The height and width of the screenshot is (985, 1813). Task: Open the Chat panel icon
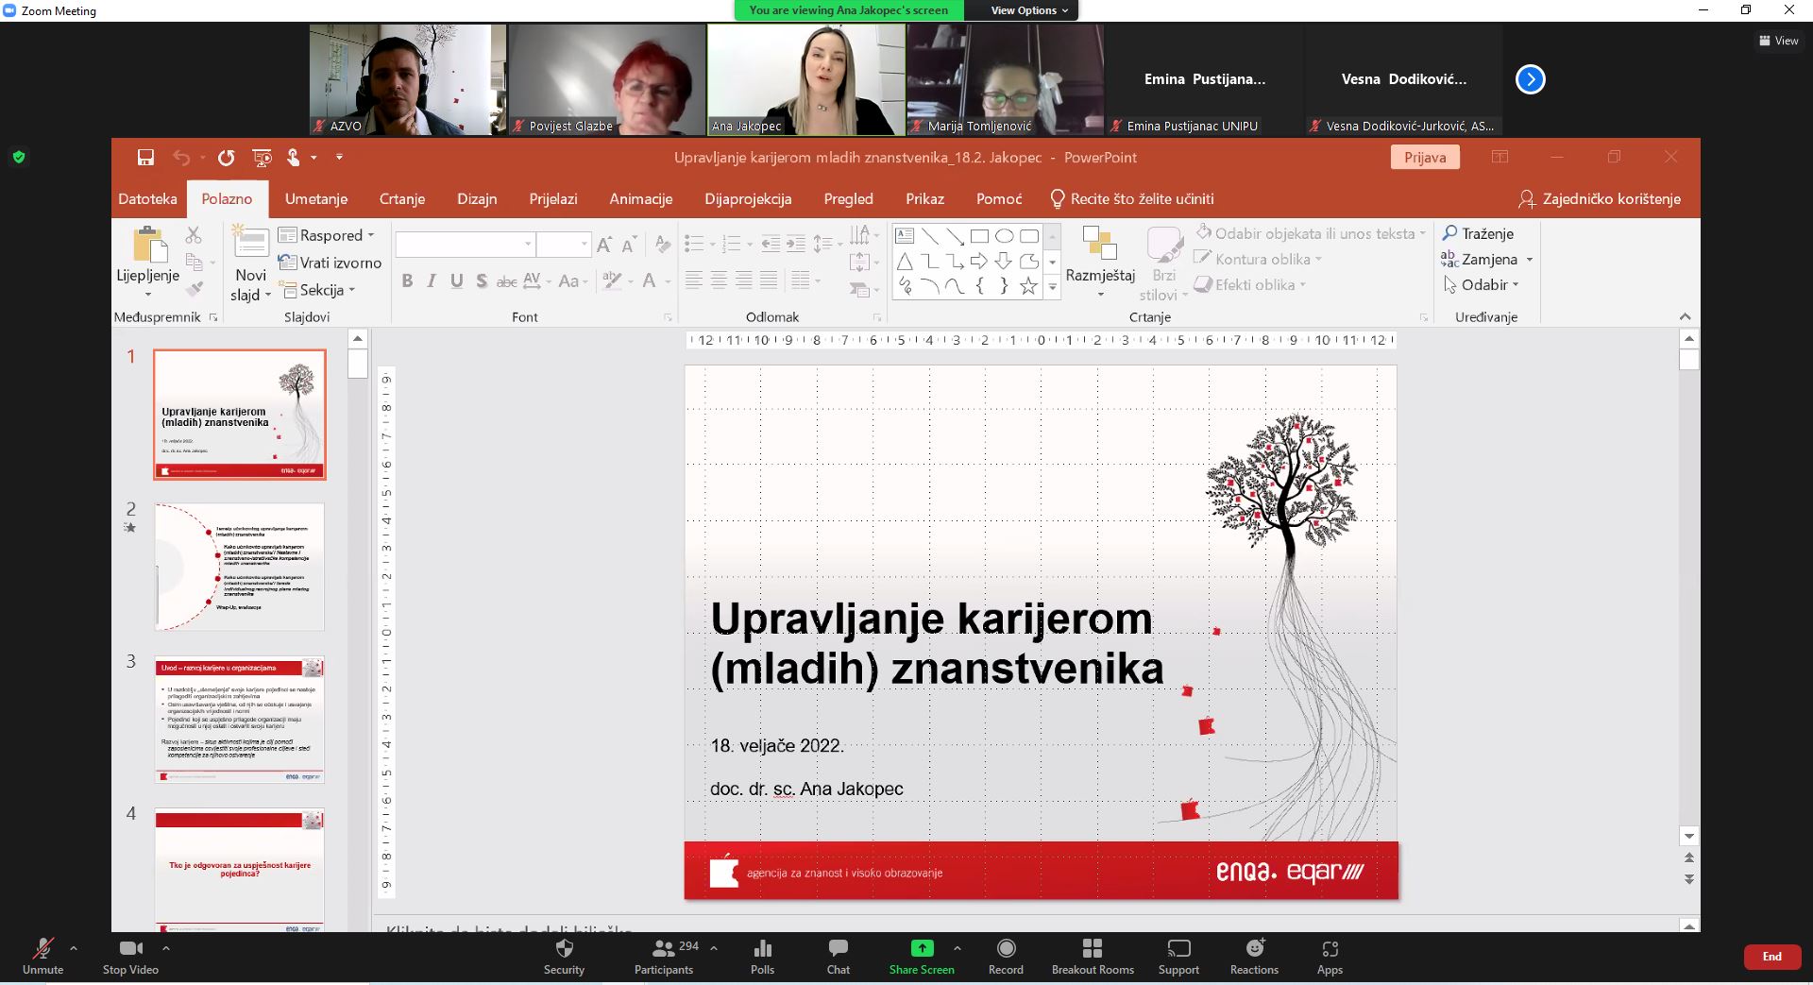838,948
